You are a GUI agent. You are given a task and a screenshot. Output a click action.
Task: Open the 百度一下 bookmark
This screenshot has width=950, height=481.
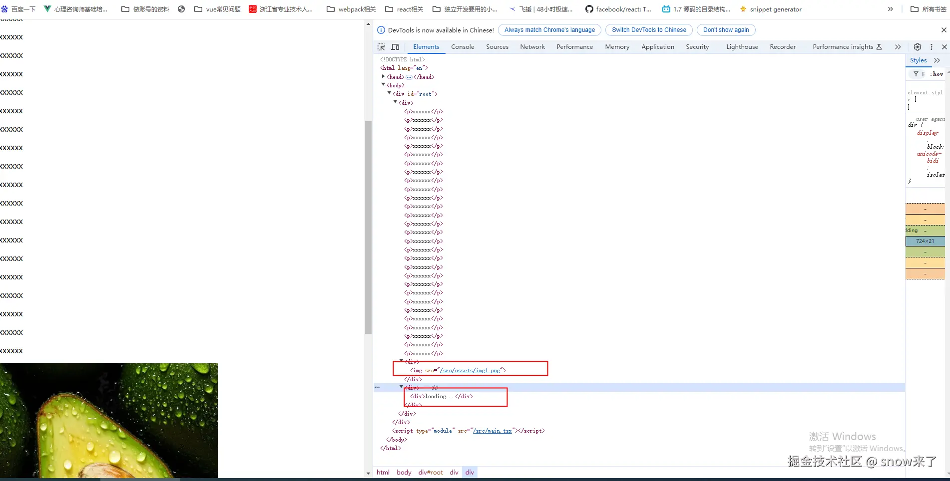click(x=18, y=9)
